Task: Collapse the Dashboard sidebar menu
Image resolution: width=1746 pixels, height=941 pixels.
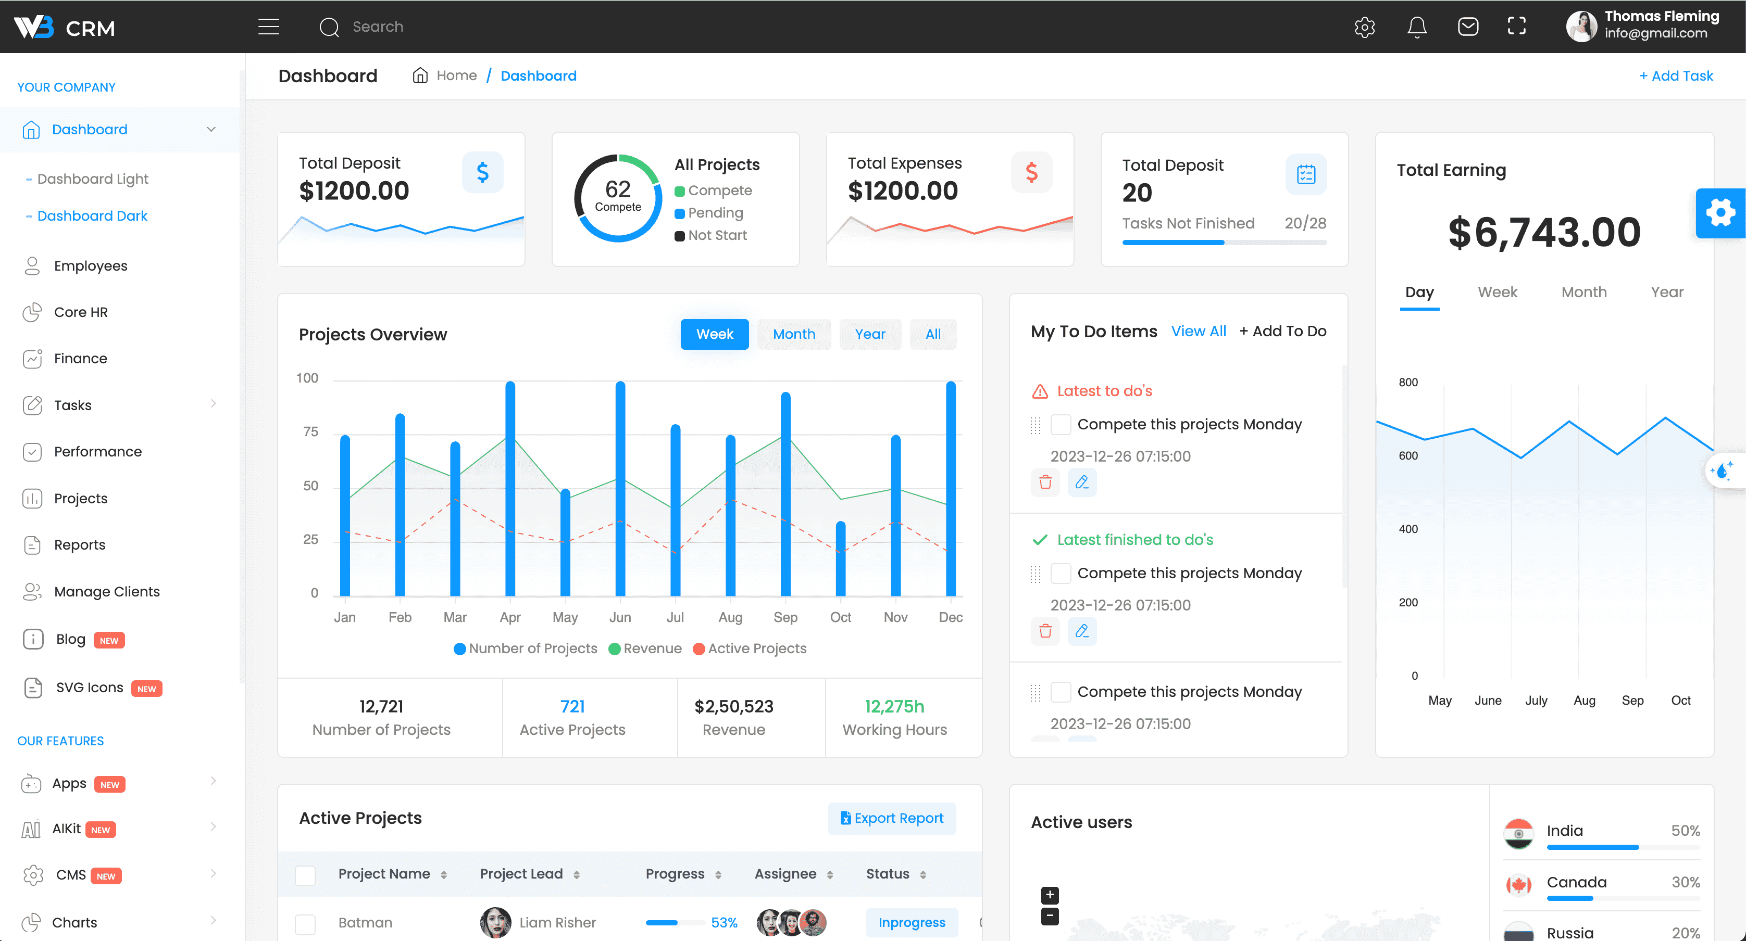Action: pos(211,130)
